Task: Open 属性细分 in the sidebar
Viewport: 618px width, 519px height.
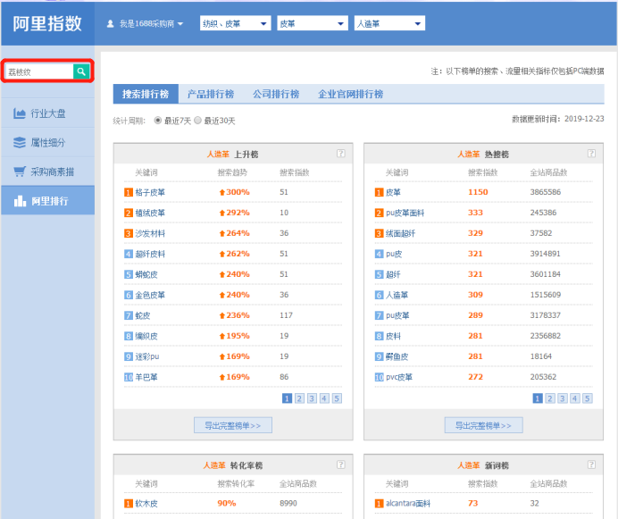Action: click(x=47, y=142)
